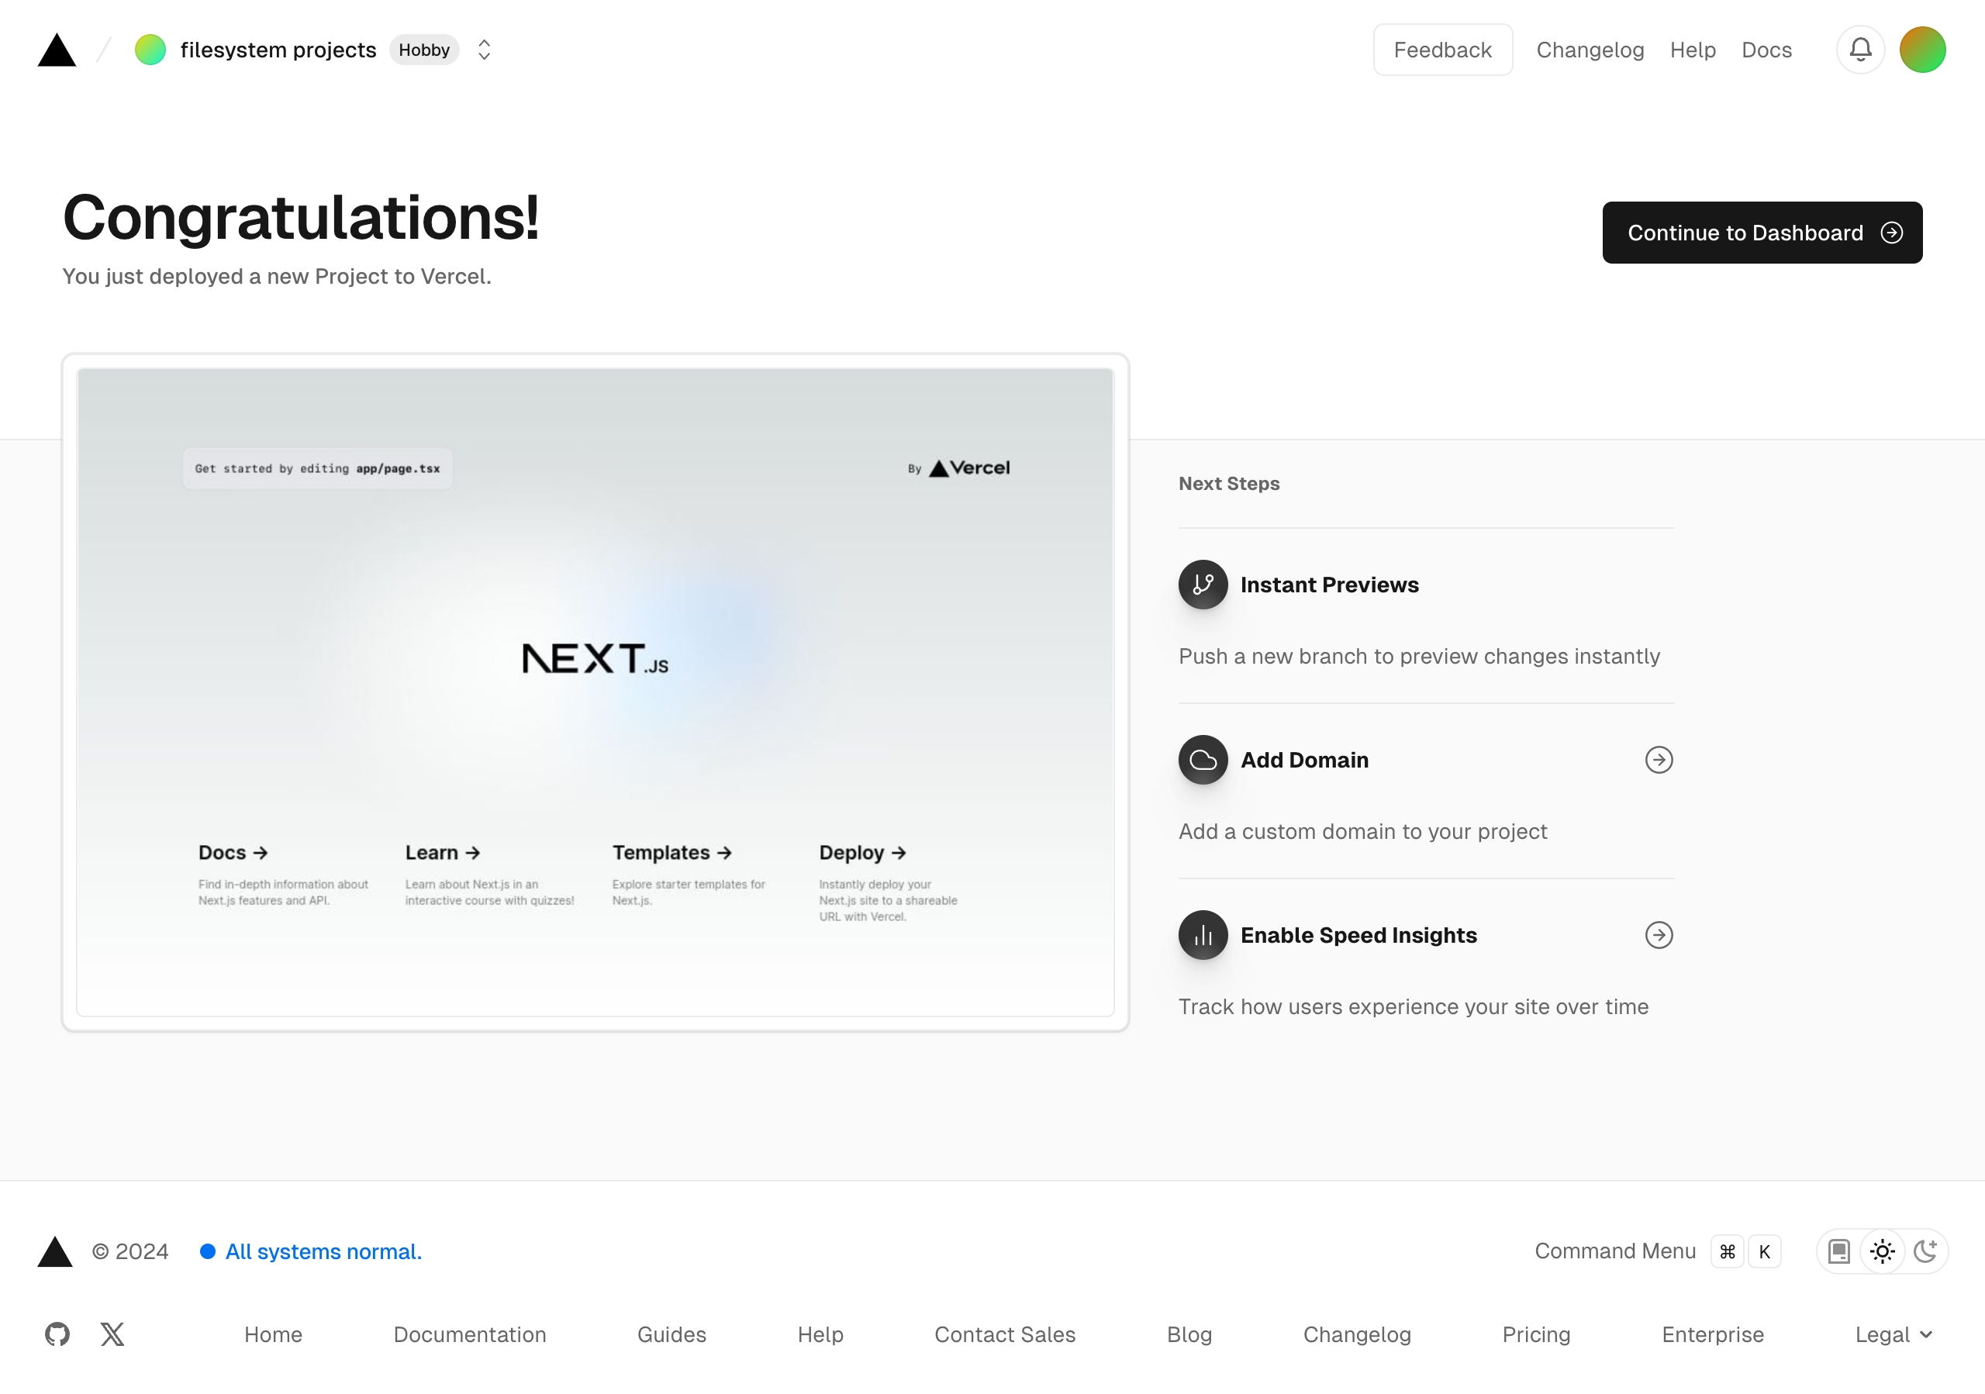Open Contact Sales footer link
Viewport: 1985px width, 1394px height.
click(x=1005, y=1334)
